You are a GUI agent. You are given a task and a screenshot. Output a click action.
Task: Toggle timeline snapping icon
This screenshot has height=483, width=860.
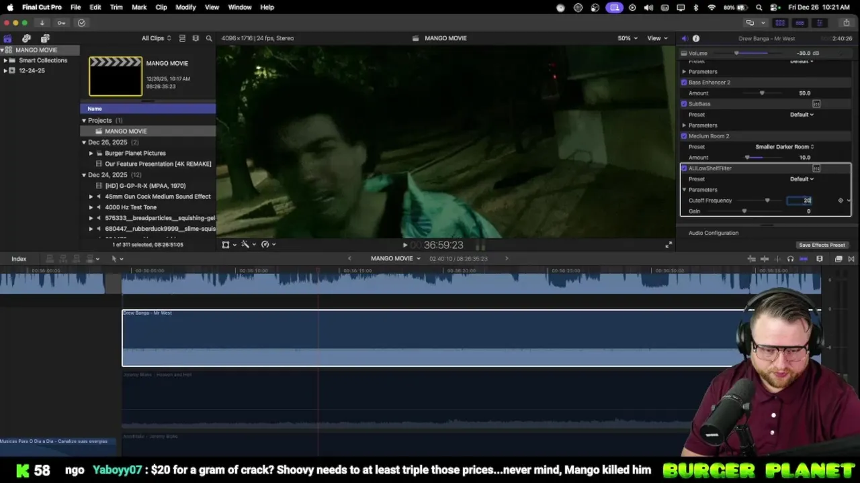pos(804,259)
